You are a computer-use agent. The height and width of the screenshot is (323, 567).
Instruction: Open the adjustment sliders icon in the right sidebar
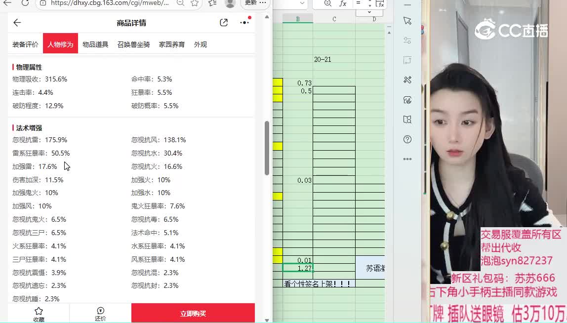(x=407, y=40)
